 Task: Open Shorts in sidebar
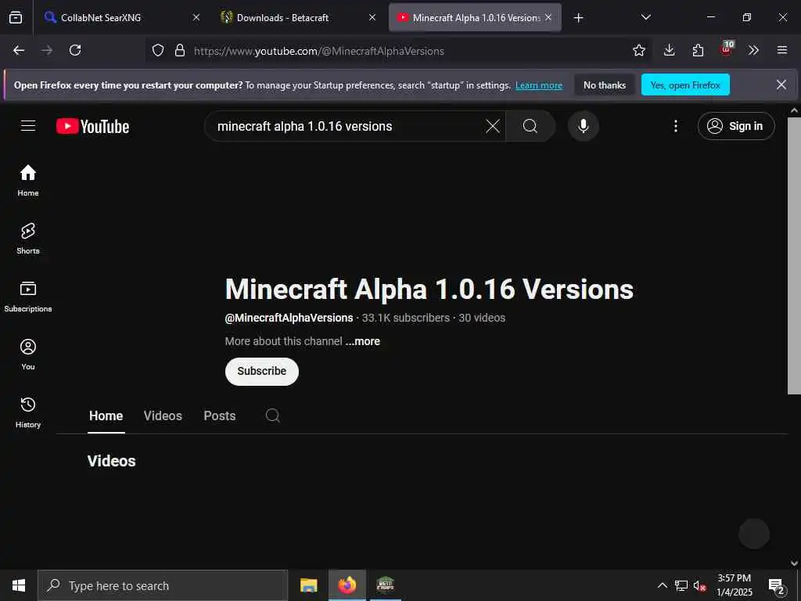tap(28, 238)
